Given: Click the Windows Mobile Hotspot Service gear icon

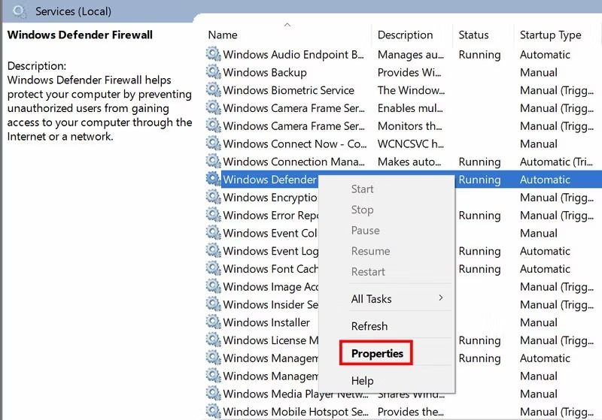Looking at the screenshot, I should click(x=213, y=412).
